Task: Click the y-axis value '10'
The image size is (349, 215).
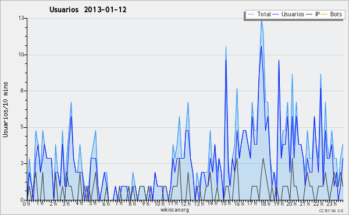Action: [x=22, y=55]
